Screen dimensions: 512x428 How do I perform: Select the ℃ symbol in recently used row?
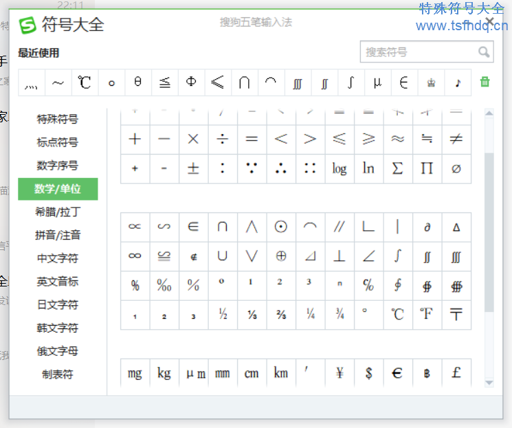(85, 82)
